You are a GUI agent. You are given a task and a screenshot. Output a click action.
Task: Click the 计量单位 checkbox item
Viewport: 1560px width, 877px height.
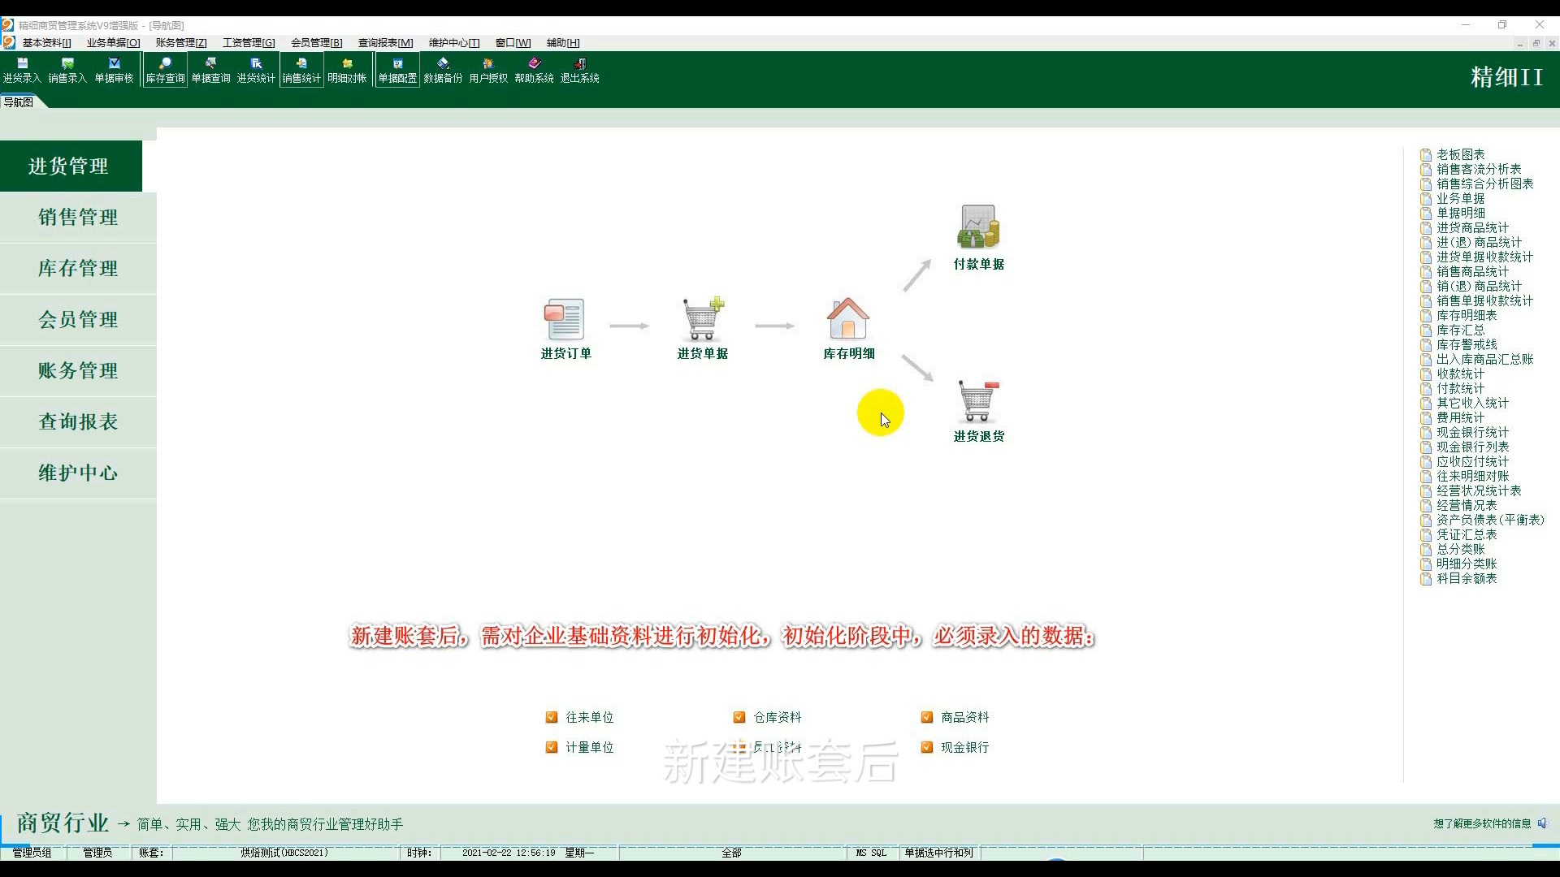click(x=580, y=747)
